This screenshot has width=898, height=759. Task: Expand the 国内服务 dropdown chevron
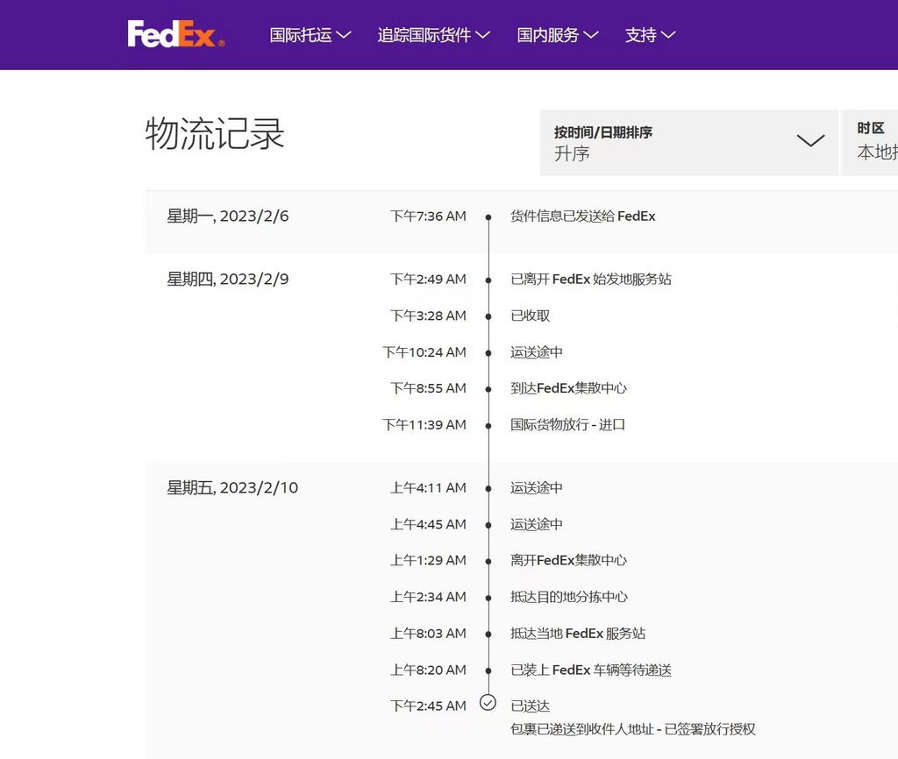point(590,35)
